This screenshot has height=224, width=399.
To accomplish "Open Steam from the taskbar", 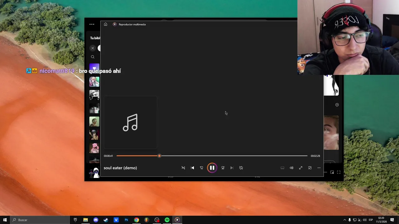I will pyautogui.click(x=106, y=220).
